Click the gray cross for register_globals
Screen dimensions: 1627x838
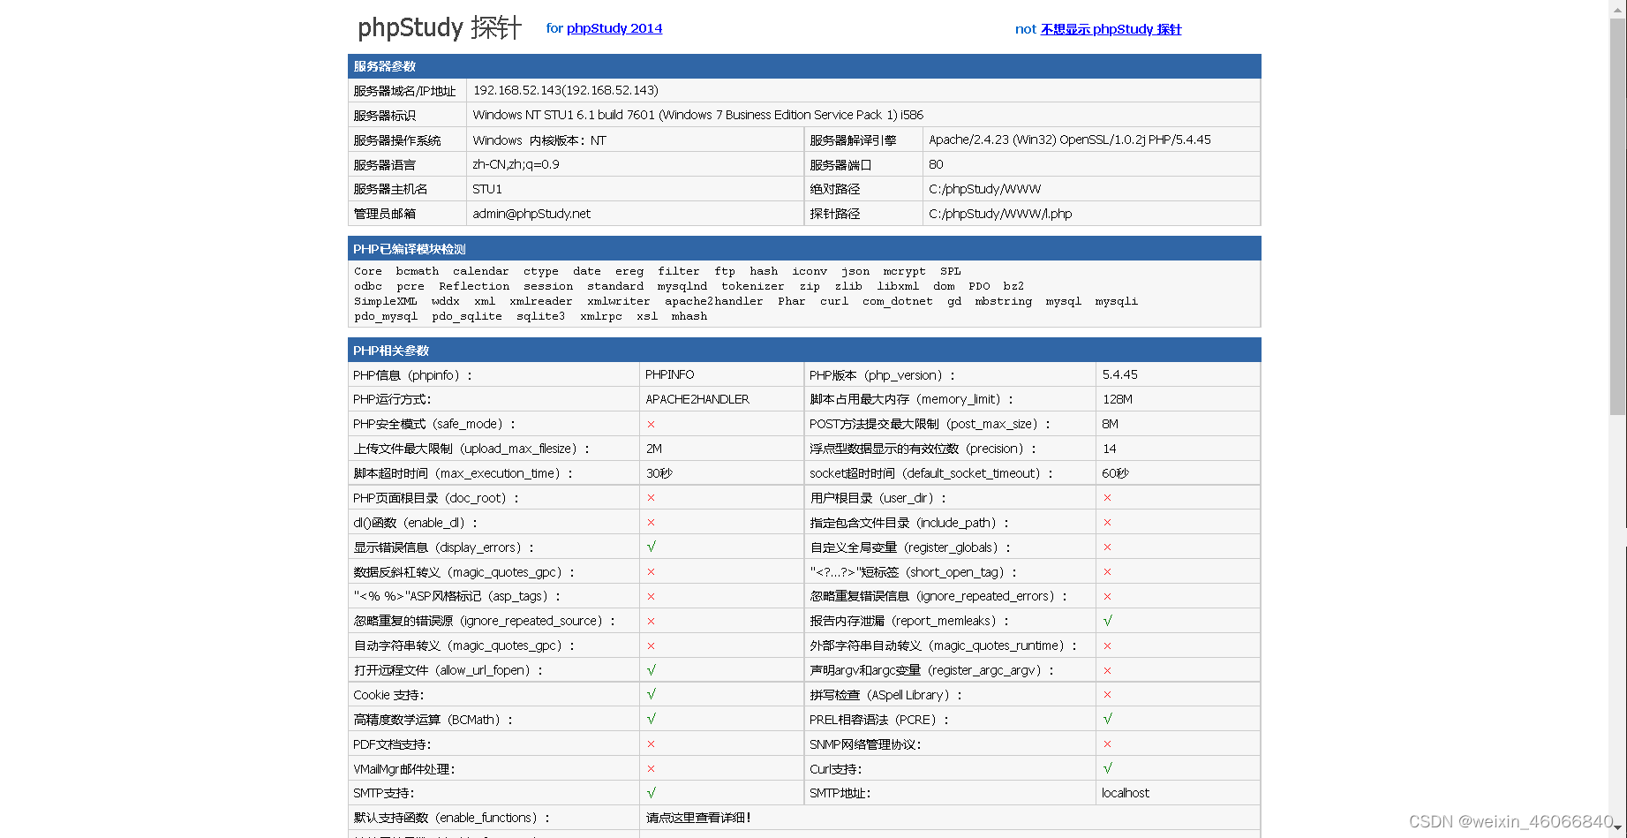pos(1108,547)
